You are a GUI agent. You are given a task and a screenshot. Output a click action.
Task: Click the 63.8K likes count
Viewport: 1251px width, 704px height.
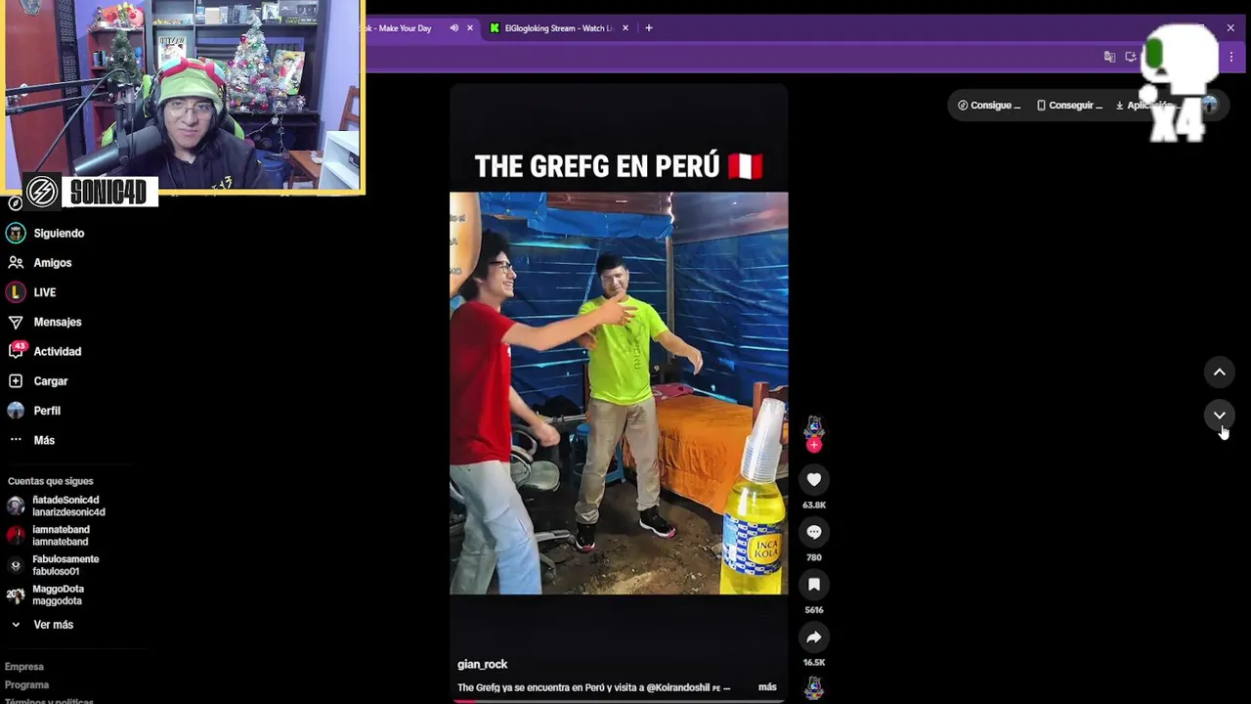click(814, 505)
